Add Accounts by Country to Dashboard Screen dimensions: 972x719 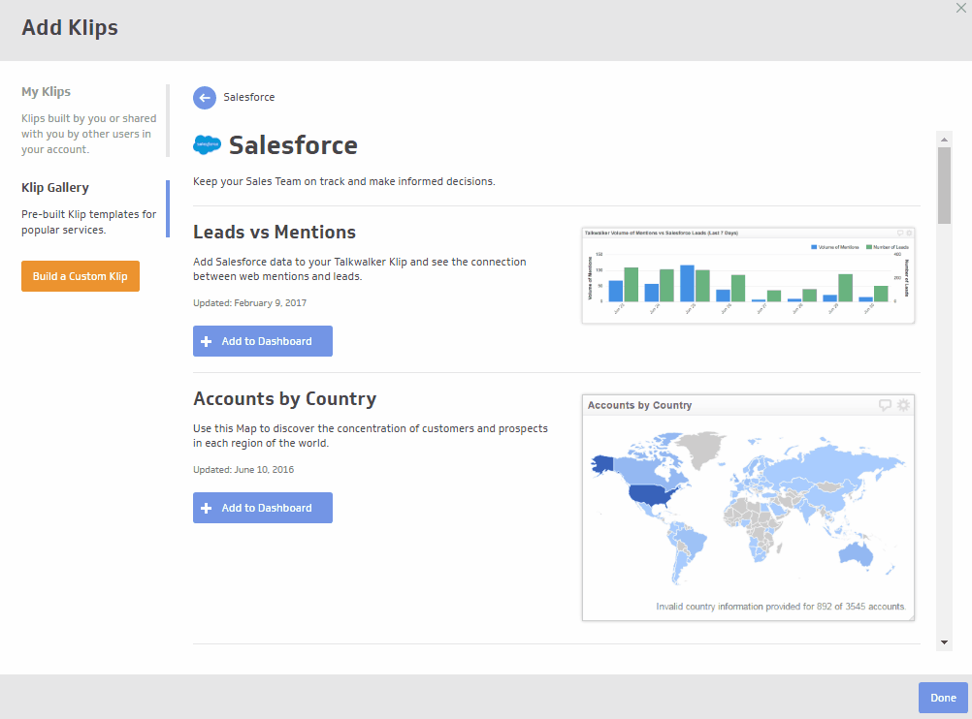tap(263, 508)
